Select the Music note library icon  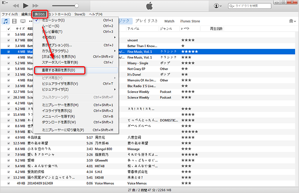coord(6,21)
